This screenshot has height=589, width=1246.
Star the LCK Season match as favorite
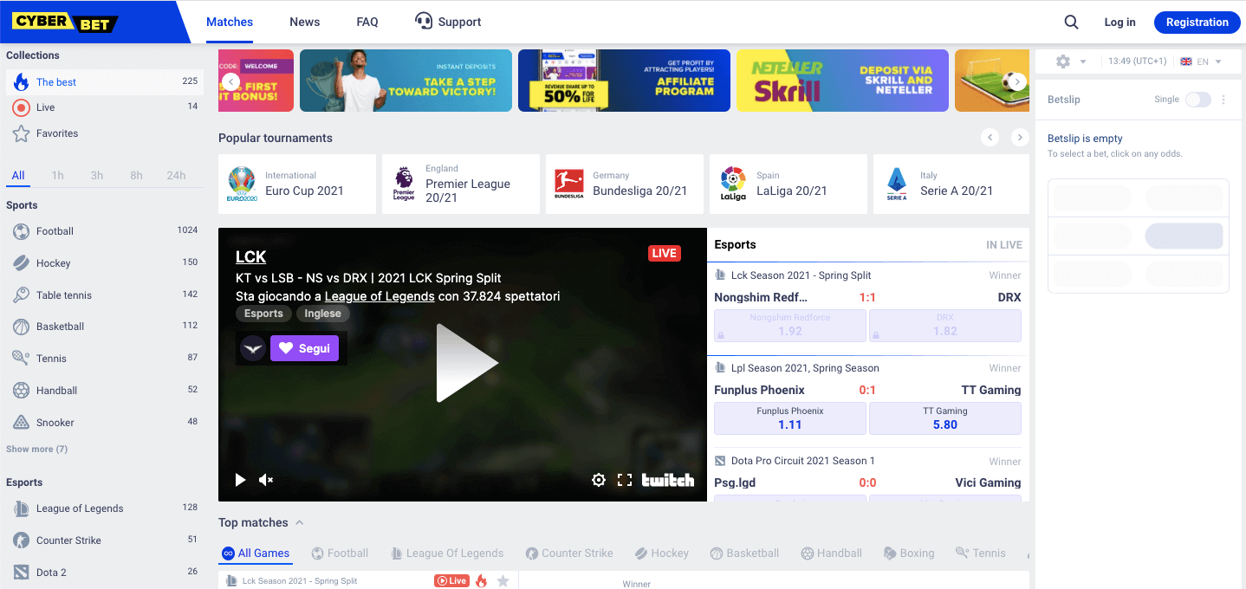coord(503,580)
